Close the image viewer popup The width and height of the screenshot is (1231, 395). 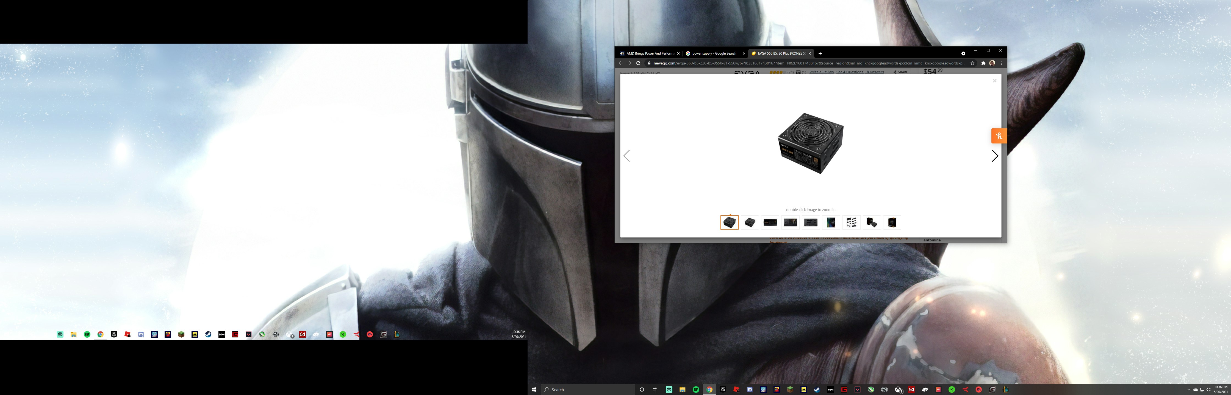pos(994,81)
